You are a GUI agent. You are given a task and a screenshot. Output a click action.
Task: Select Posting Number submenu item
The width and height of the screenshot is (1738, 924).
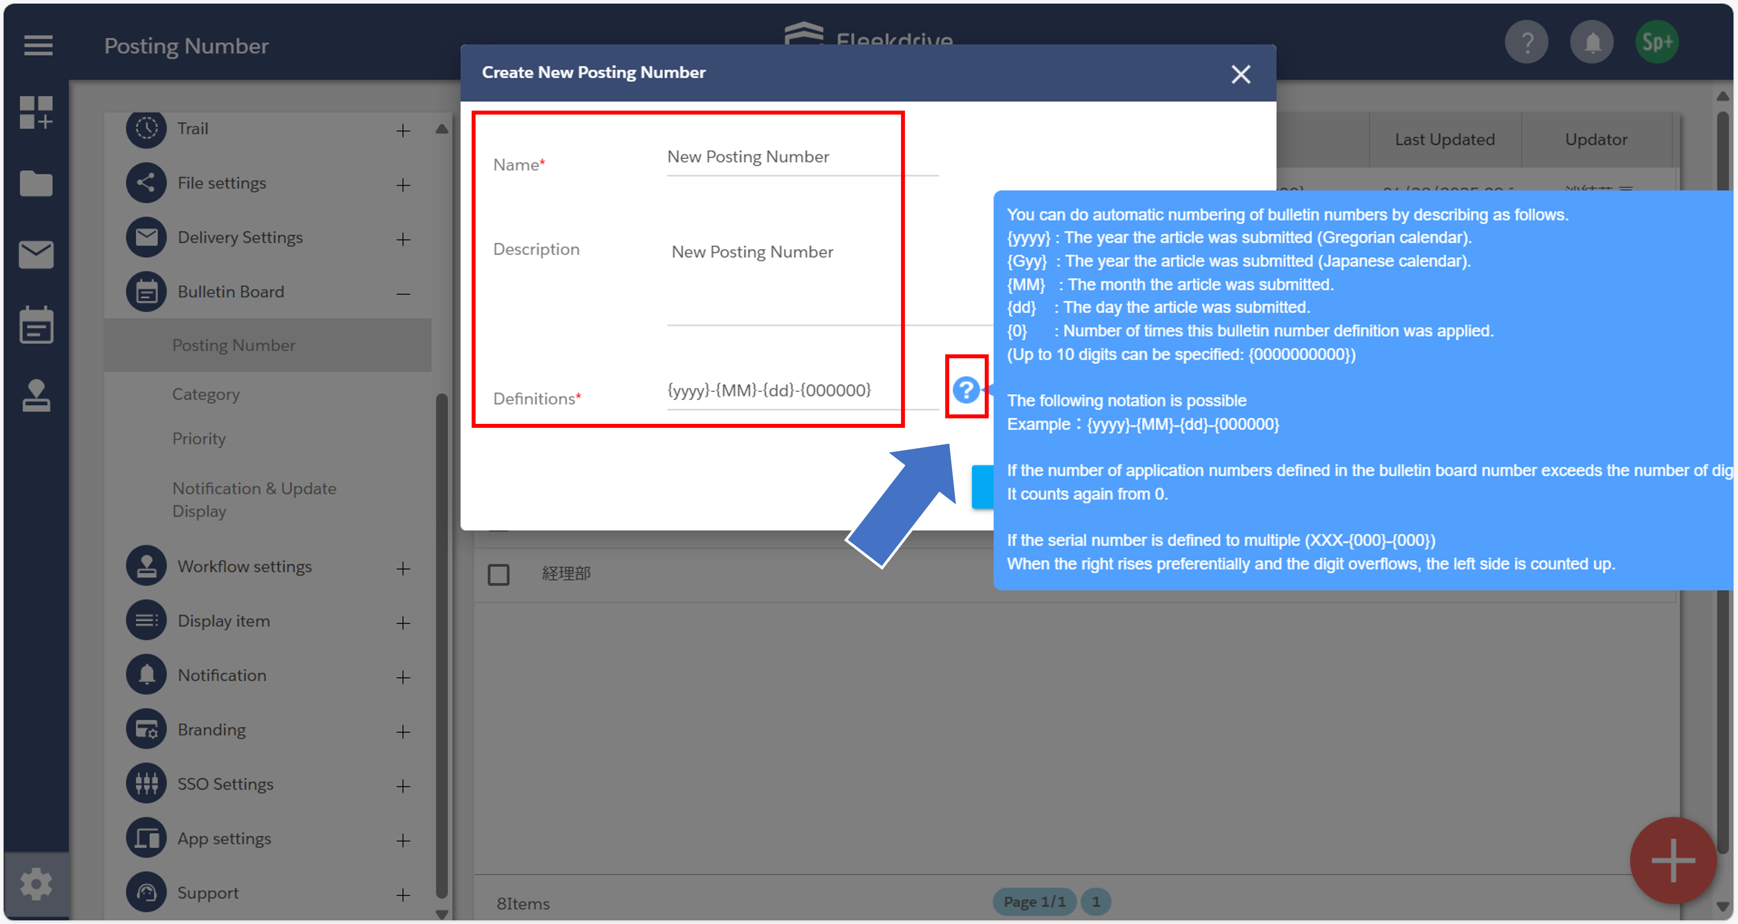(268, 345)
